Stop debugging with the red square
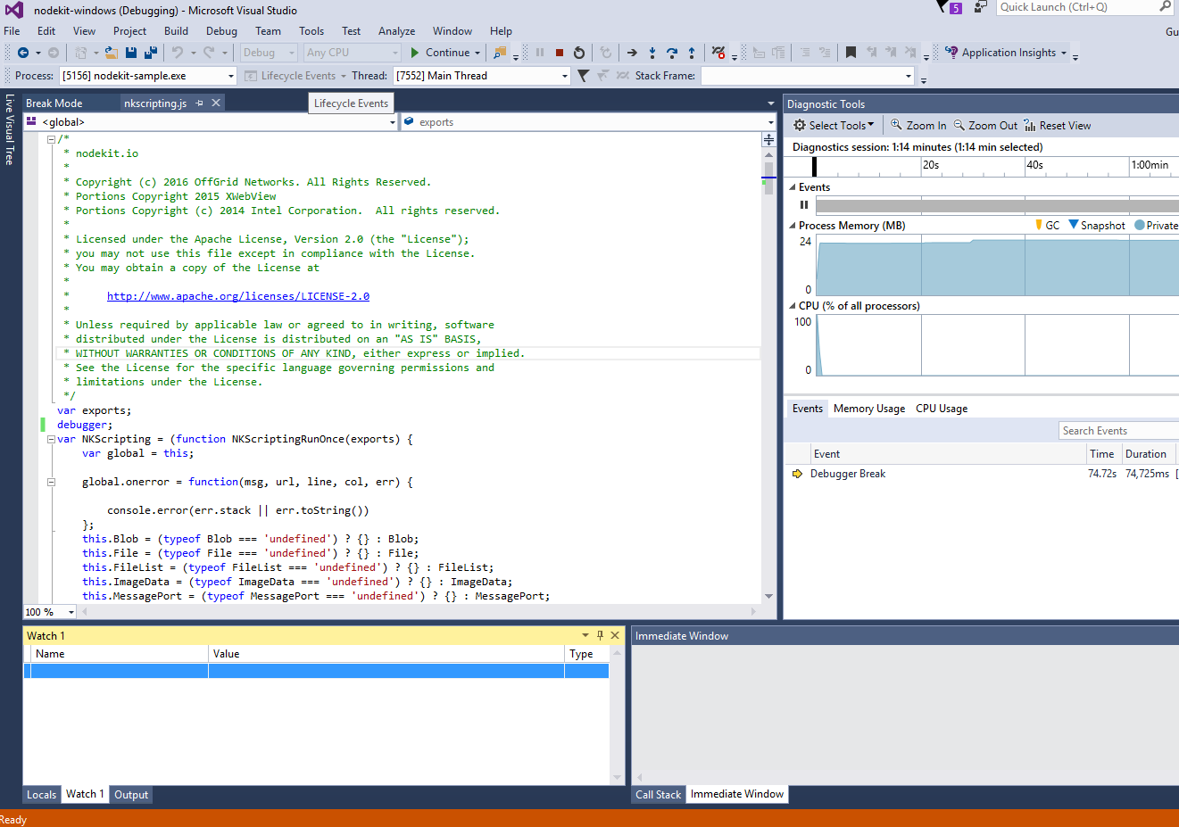 point(560,53)
